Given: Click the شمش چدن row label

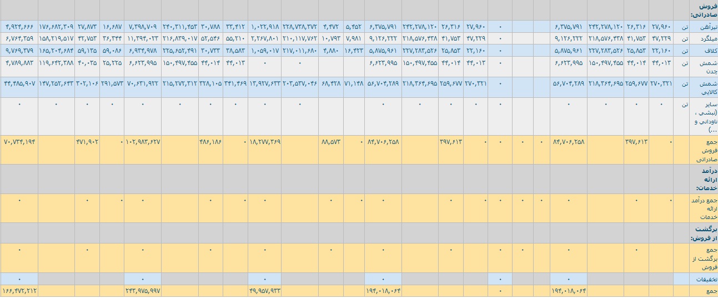Looking at the screenshot, I should click(704, 67).
